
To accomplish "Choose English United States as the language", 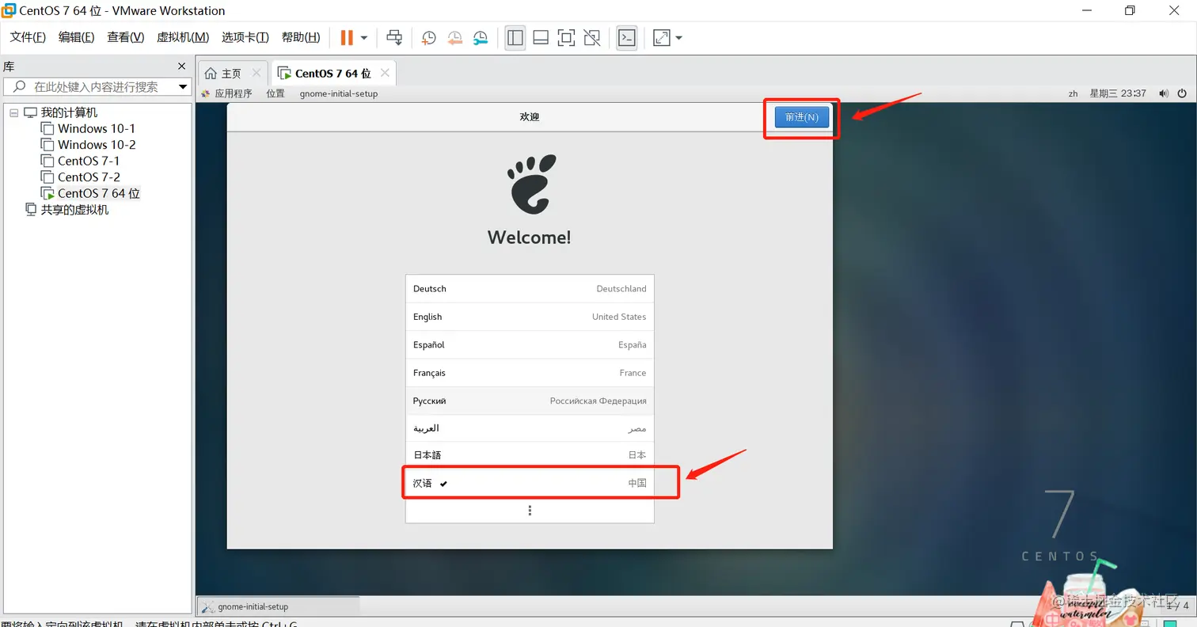I will 530,317.
